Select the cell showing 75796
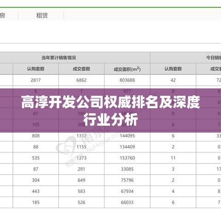221x221 pixels. click(127, 180)
